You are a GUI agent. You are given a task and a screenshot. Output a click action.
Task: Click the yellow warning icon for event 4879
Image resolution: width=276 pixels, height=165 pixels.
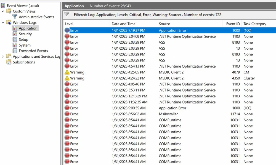click(67, 72)
